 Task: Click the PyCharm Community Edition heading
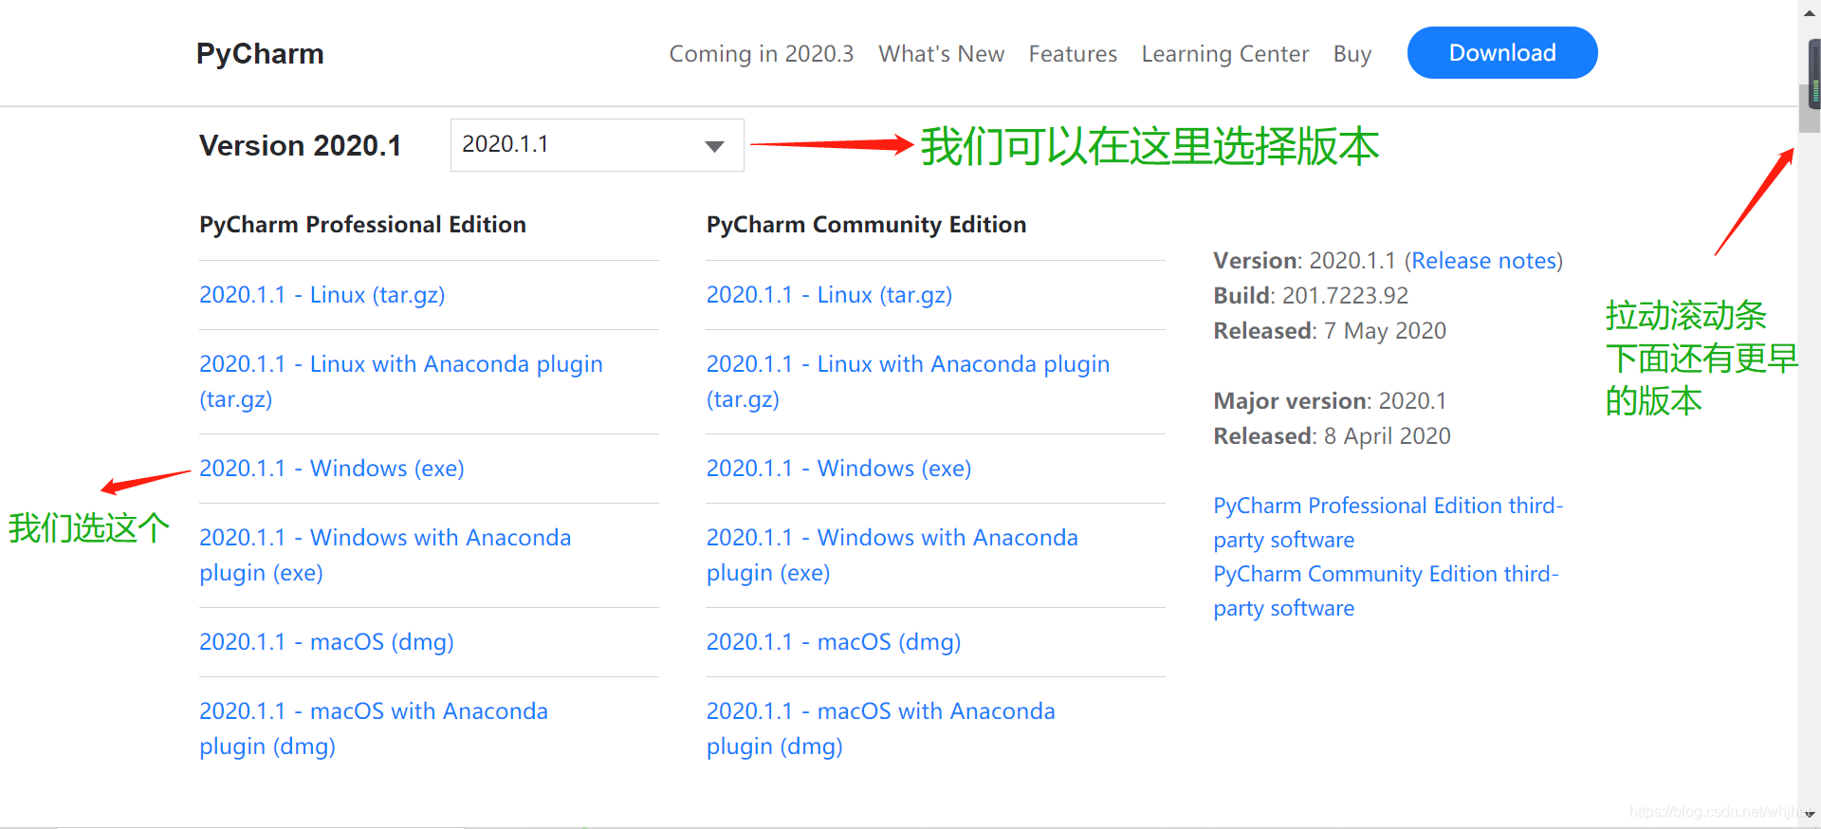coord(867,225)
